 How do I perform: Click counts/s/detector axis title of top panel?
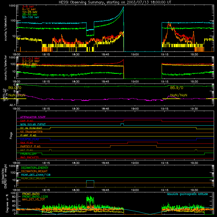pos(6,28)
